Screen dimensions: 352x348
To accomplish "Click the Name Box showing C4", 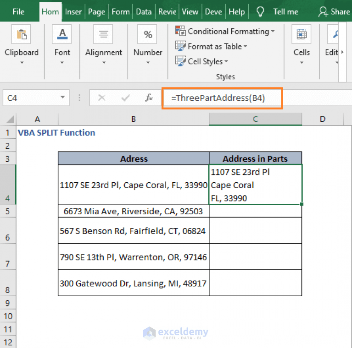I will coord(30,98).
